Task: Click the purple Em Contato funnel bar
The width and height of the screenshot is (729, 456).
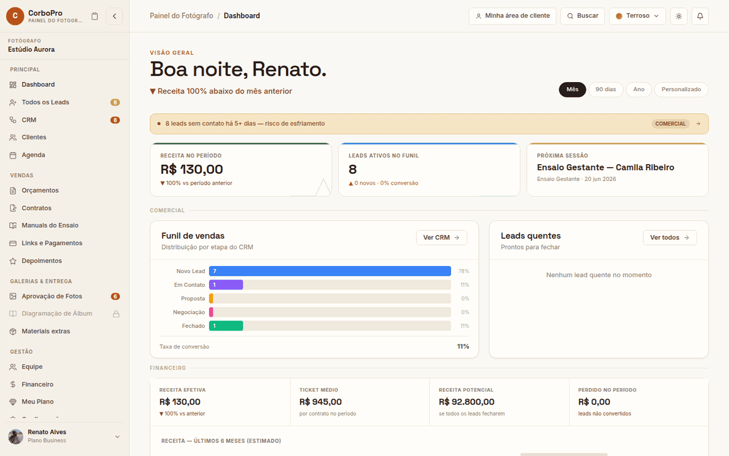Action: 226,285
